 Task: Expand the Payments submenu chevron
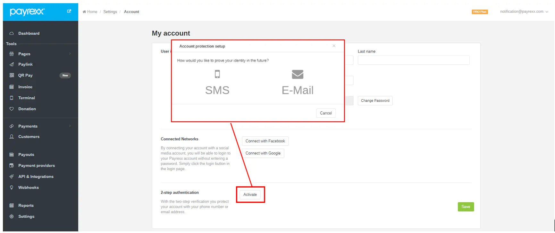click(x=70, y=126)
